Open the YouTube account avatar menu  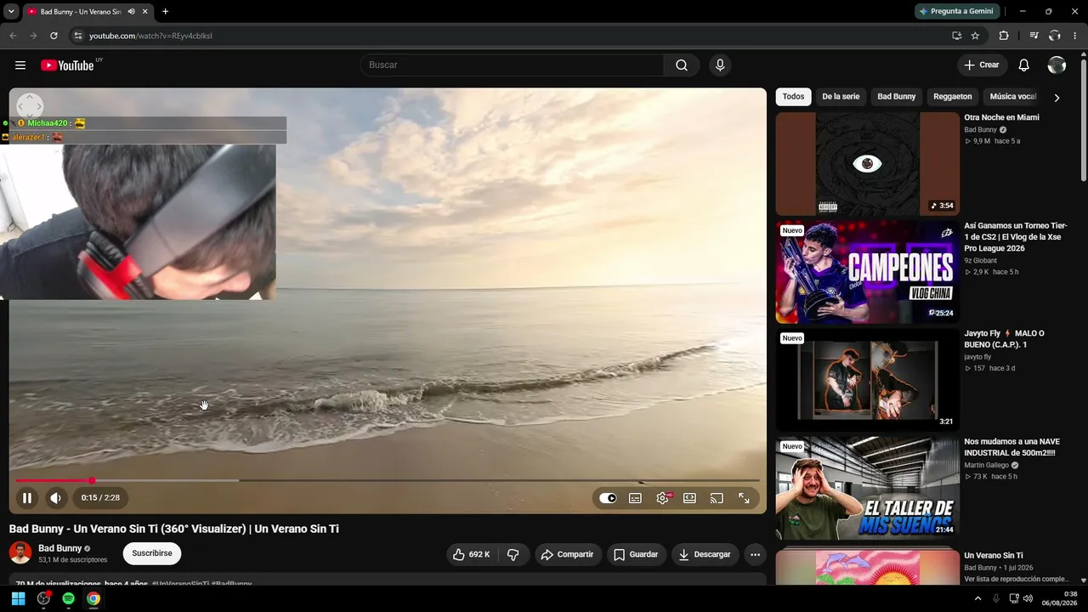click(x=1057, y=65)
